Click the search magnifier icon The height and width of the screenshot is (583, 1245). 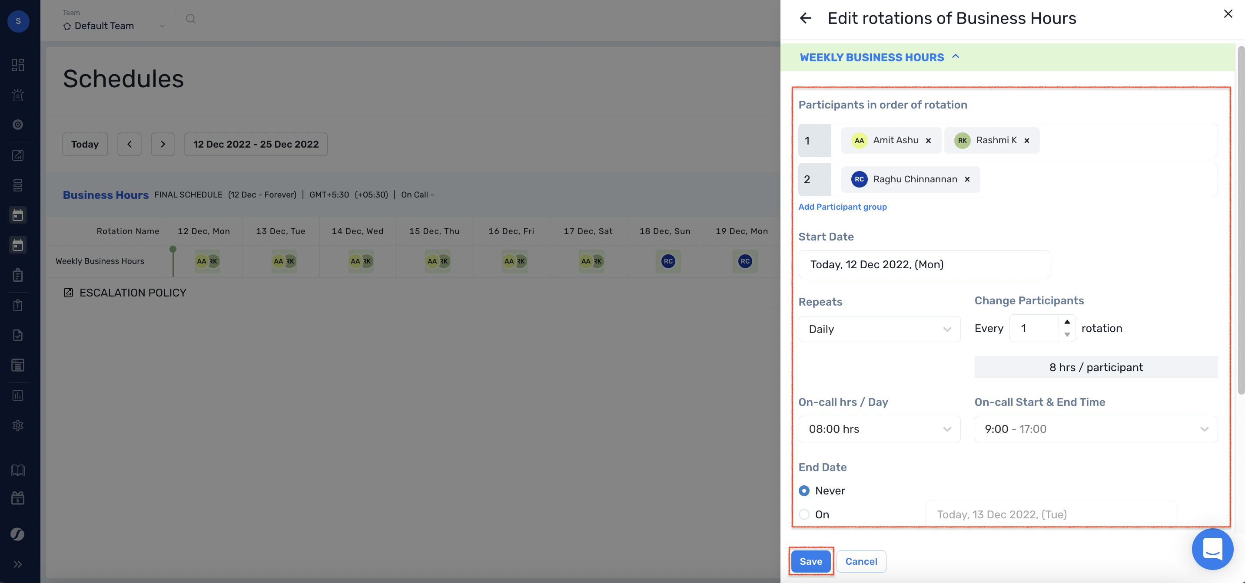coord(191,19)
